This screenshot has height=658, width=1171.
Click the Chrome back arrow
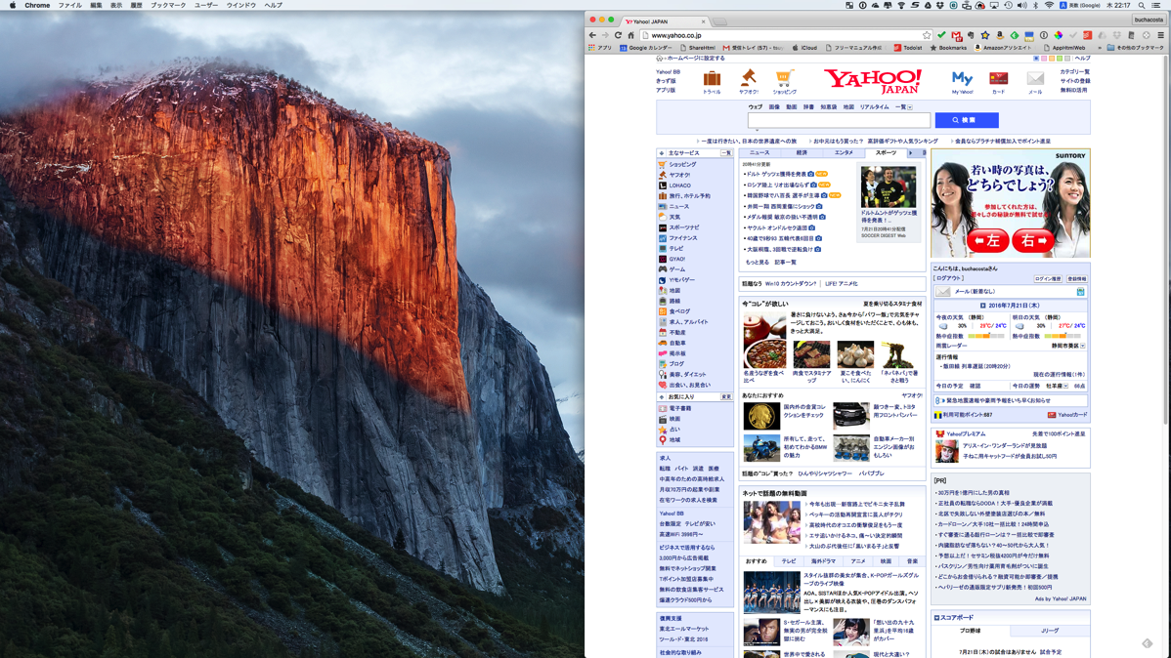[592, 35]
